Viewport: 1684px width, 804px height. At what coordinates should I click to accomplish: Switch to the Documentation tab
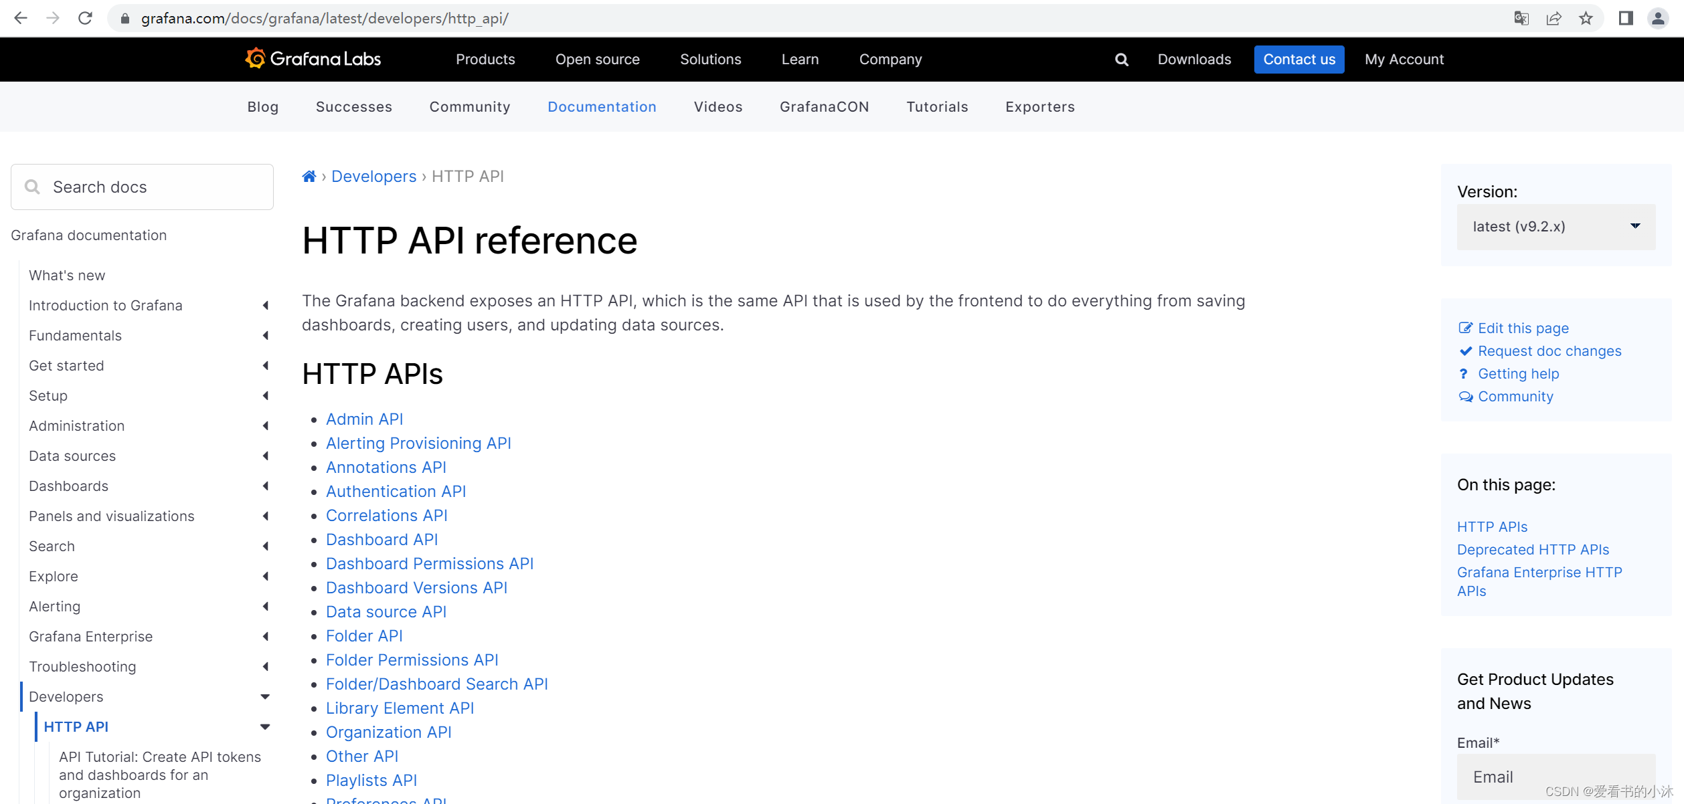[x=602, y=107]
